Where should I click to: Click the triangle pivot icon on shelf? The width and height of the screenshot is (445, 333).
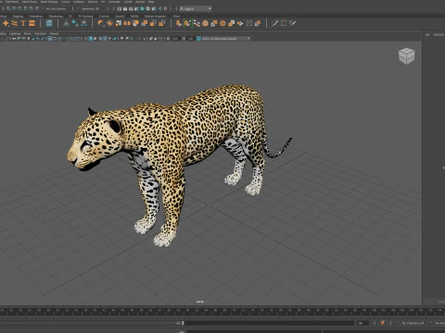(66, 23)
